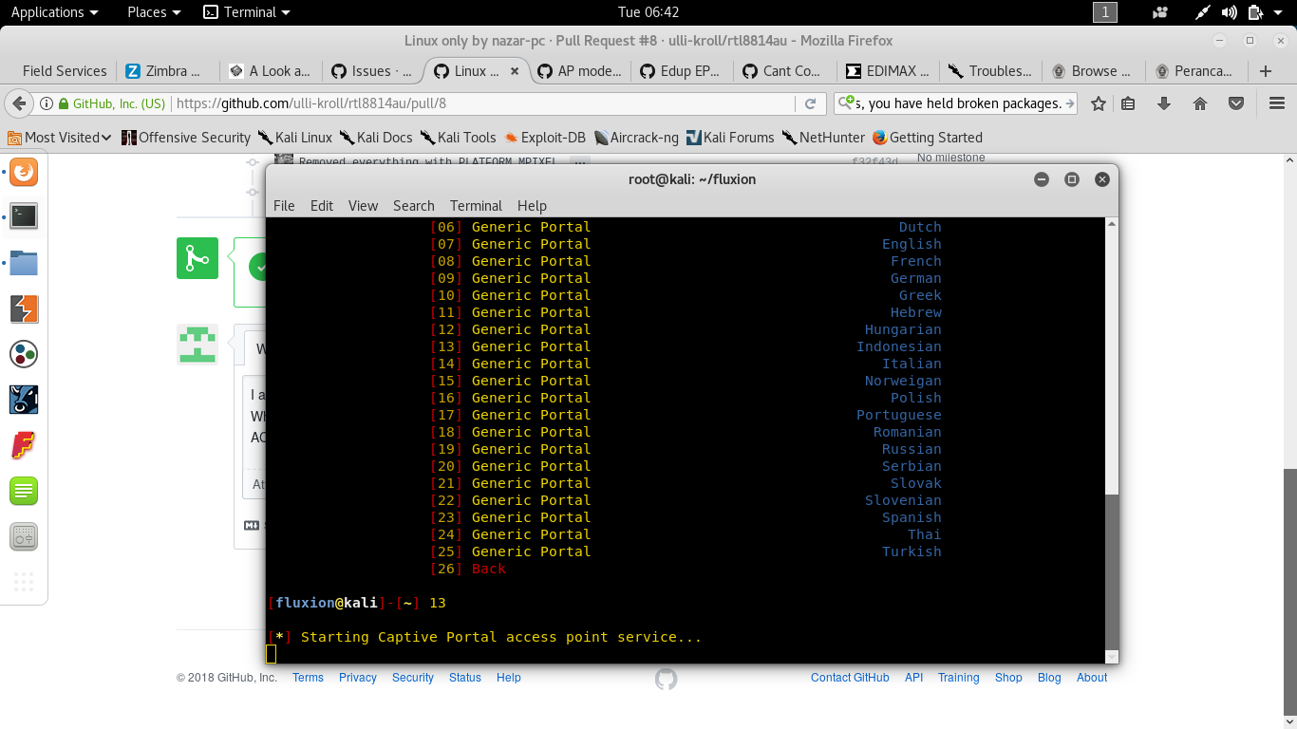
Task: Open the terminal Search menu
Action: (414, 206)
